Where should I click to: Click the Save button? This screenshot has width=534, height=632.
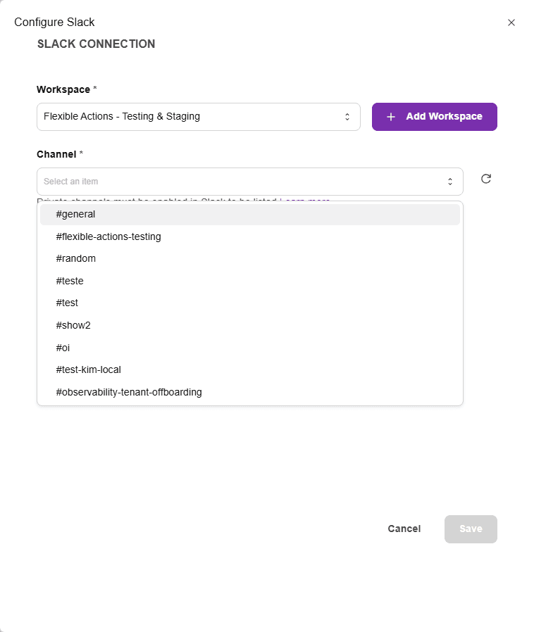pos(471,529)
